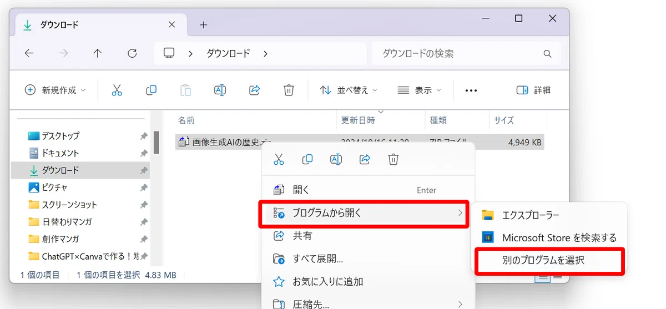Click the Rename icon in the toolbar
Screen dimensions: 666x309
[x=220, y=90]
